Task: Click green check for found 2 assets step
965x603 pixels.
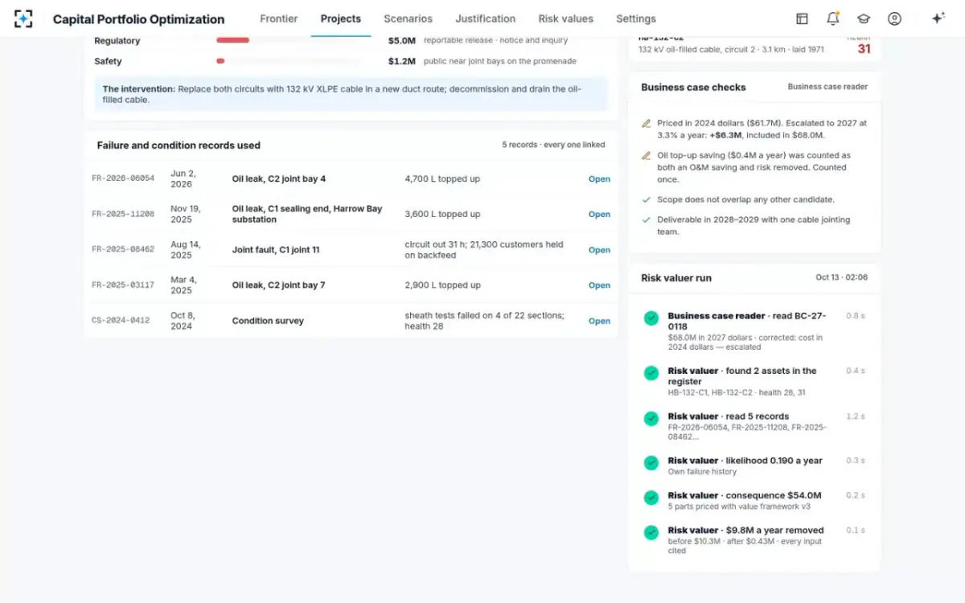Action: tap(651, 373)
